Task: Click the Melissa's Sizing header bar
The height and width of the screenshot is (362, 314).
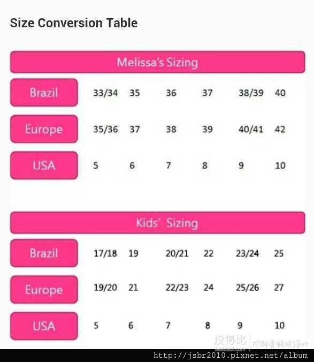Action: tap(158, 62)
